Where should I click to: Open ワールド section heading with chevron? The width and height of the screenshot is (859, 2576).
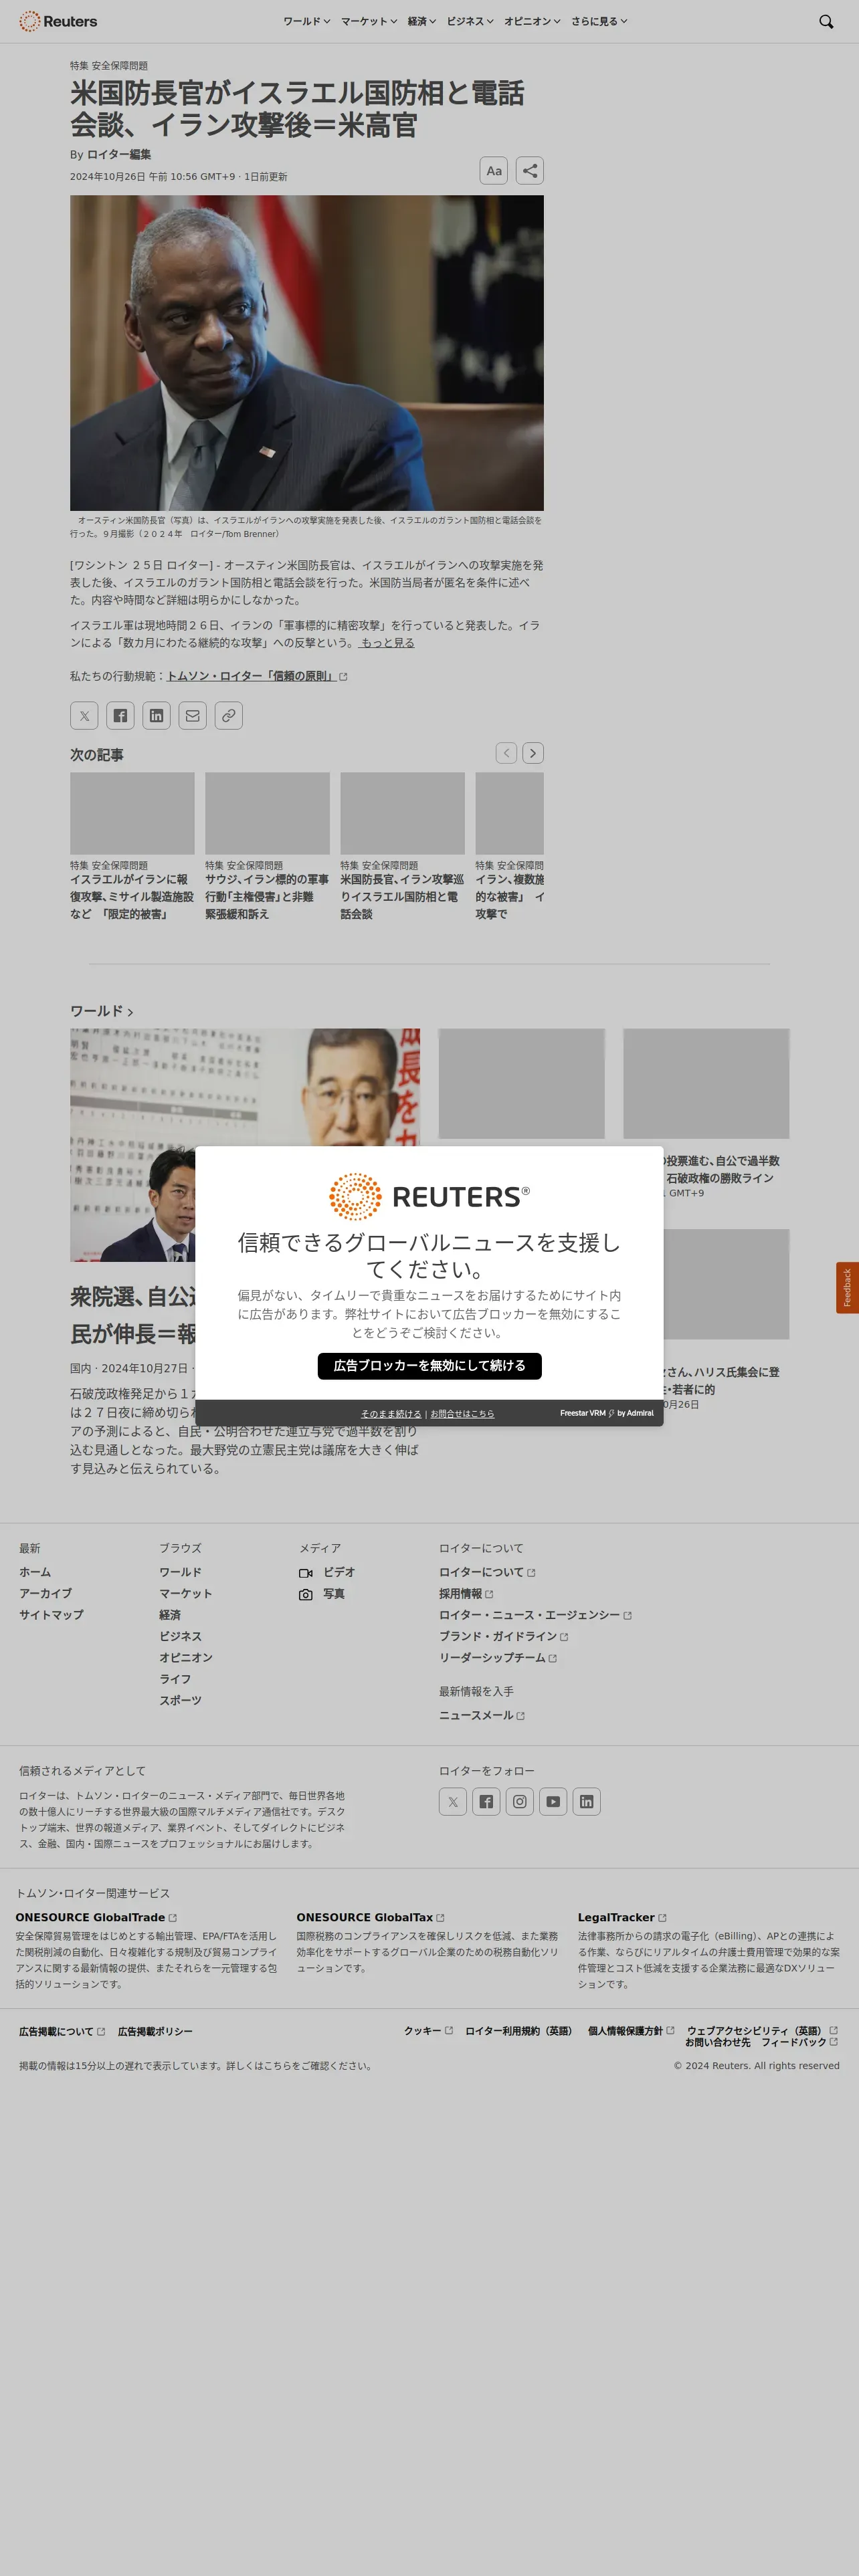[101, 1011]
